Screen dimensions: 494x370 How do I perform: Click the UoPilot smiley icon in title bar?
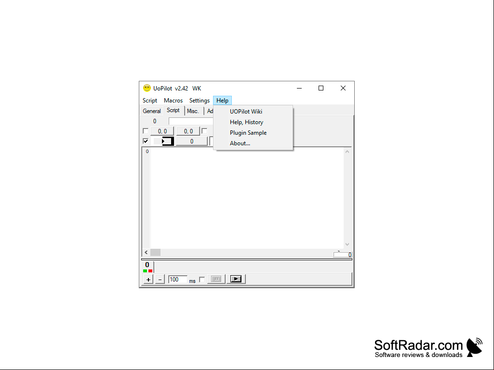(147, 88)
